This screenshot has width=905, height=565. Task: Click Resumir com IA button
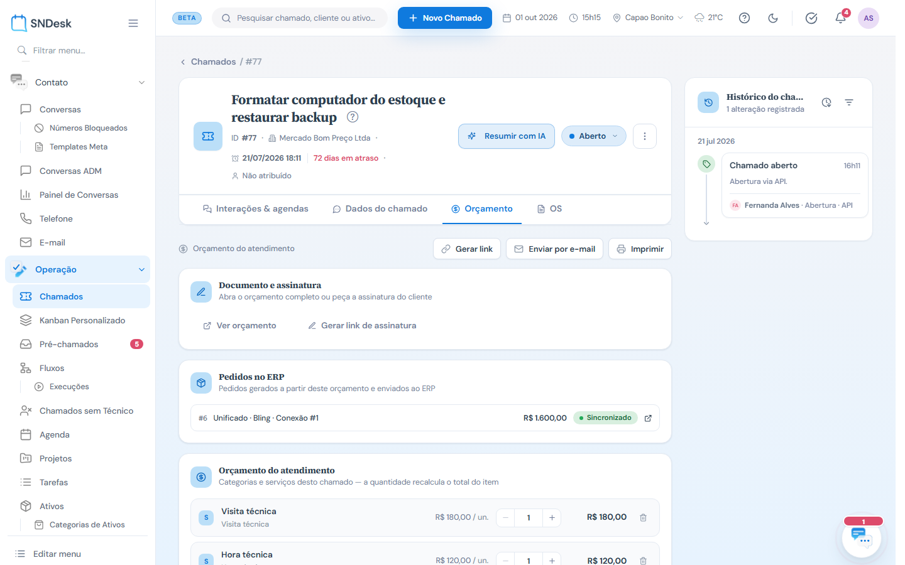pos(507,136)
